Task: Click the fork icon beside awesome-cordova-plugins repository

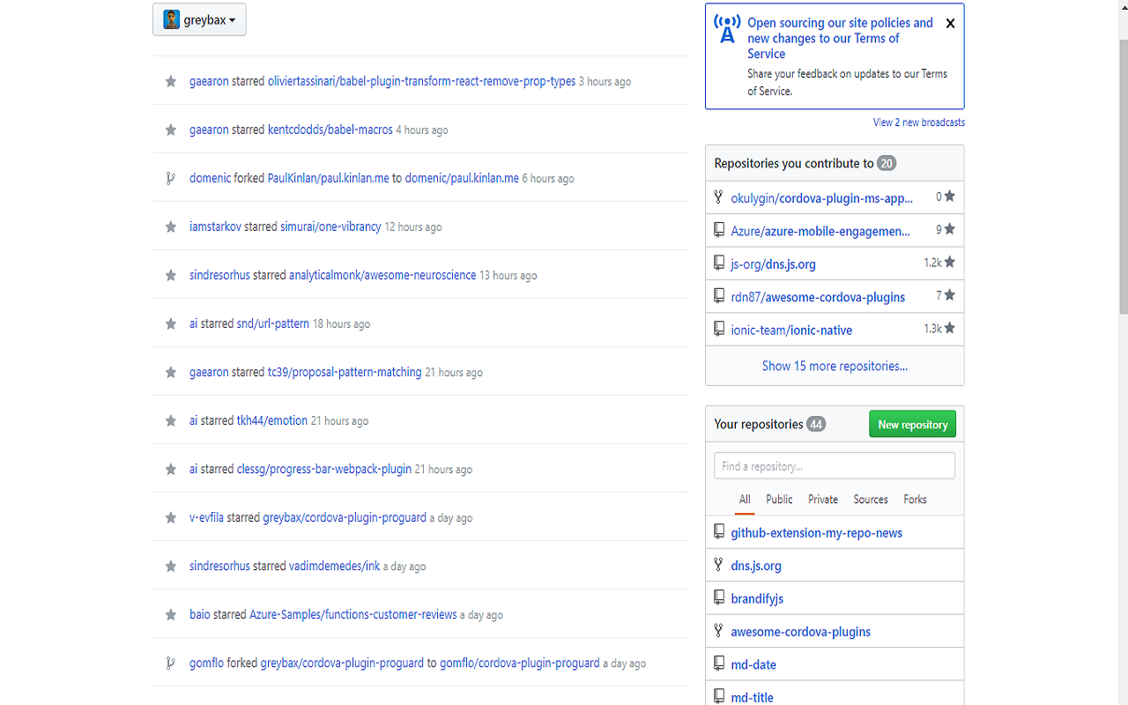Action: [x=718, y=630]
